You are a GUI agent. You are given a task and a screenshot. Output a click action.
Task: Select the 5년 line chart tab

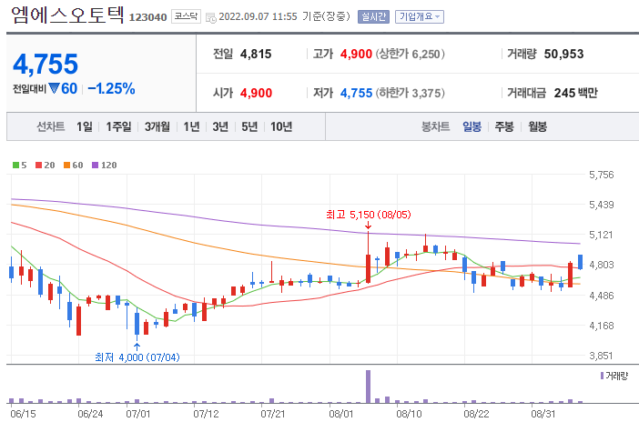point(249,126)
